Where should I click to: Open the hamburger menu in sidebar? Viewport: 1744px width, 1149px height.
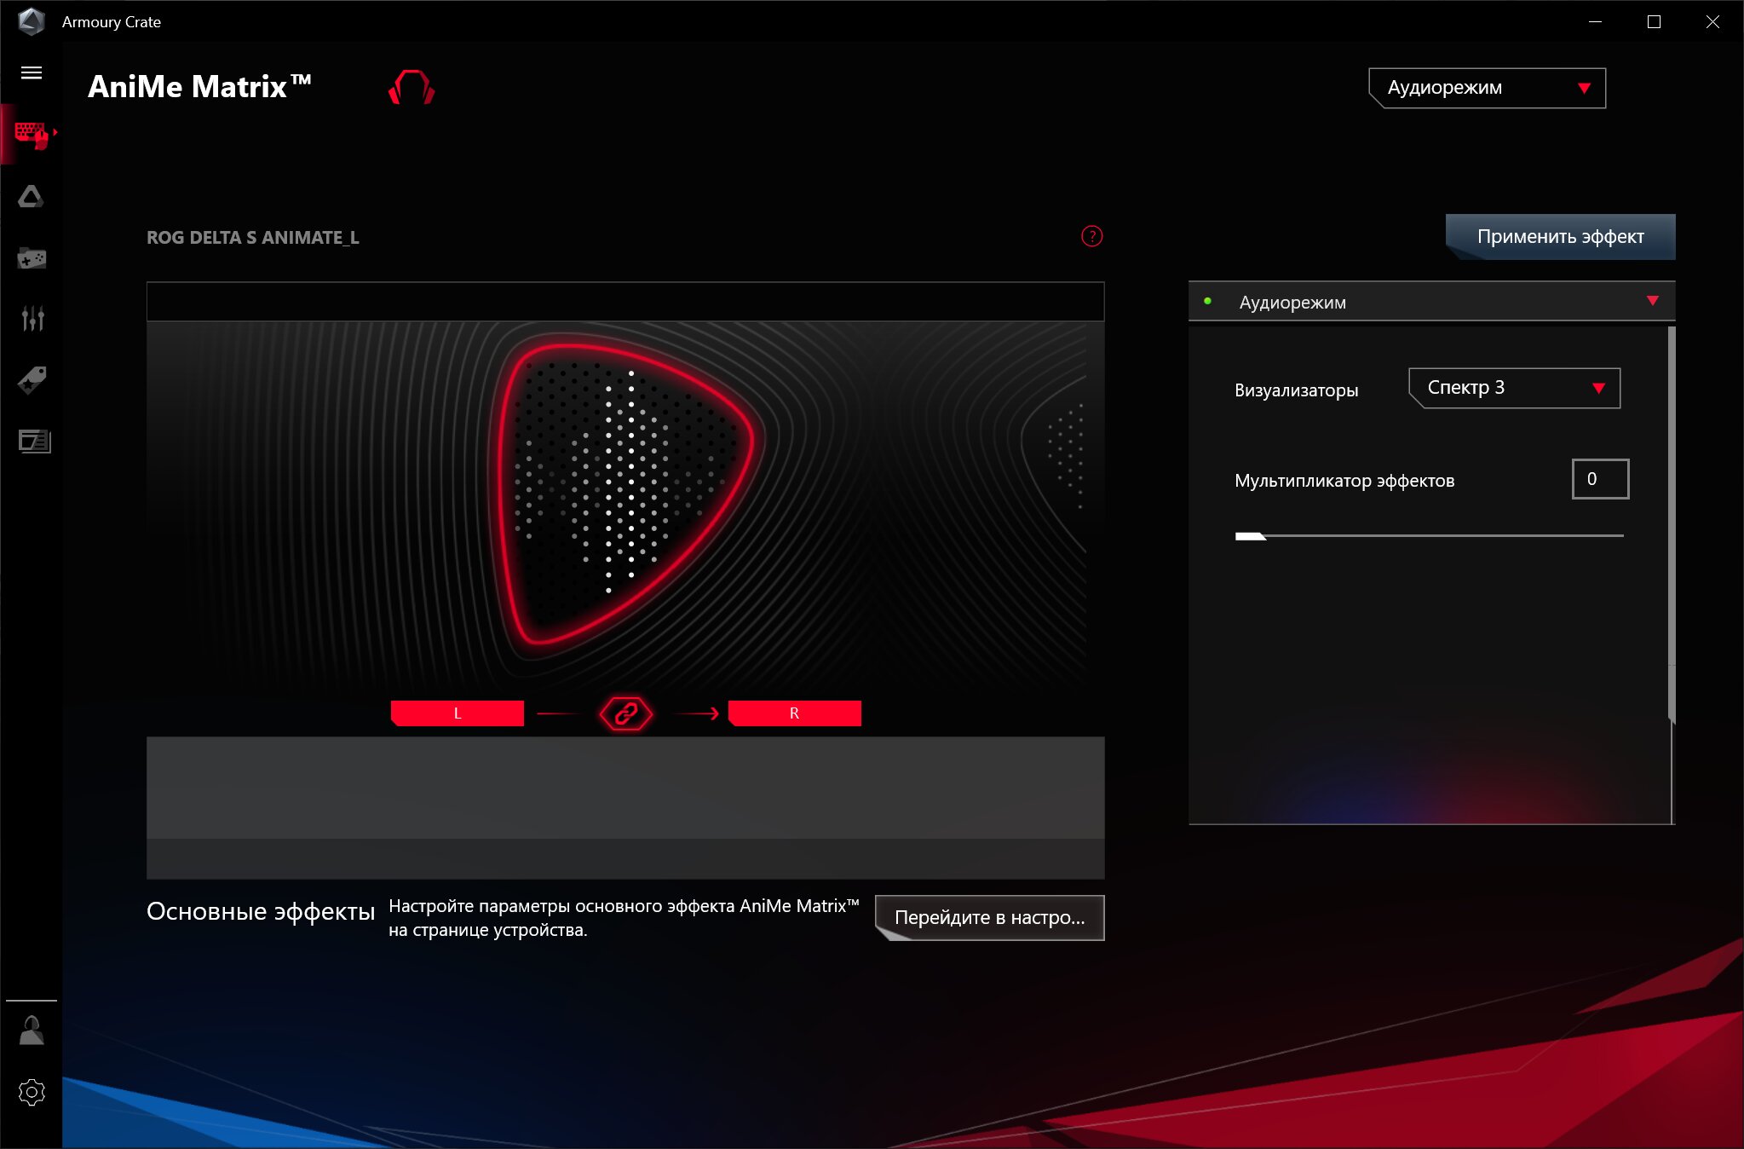(32, 72)
